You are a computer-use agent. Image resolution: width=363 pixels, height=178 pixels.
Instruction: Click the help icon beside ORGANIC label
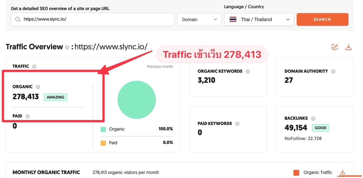[x=38, y=87]
